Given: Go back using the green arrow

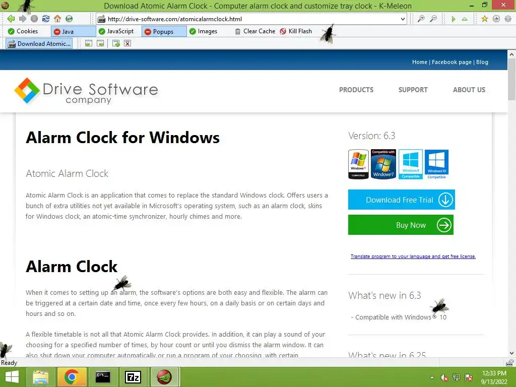Looking at the screenshot, I should click(x=11, y=19).
